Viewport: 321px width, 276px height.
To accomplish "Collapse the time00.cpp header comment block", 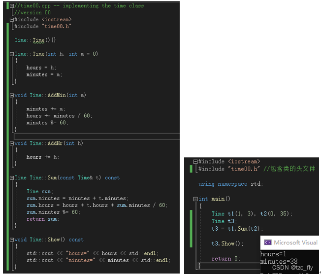I will [12, 6].
